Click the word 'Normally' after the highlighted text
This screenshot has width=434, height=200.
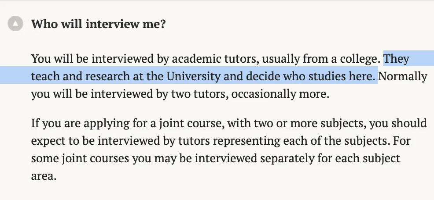403,76
